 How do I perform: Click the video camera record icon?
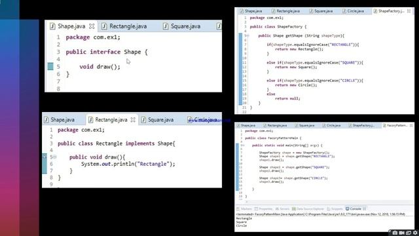click(401, 233)
